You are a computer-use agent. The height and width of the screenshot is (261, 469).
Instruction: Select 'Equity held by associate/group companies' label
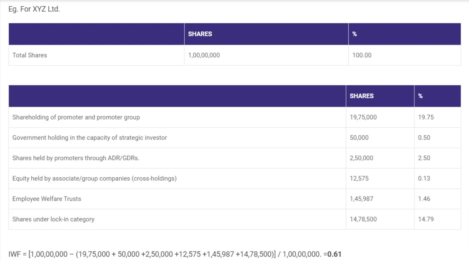pos(95,179)
